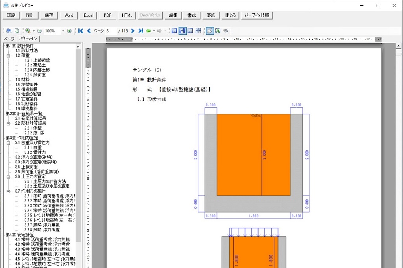Select 3.6.1 土圧力の計算方法 outline item

click(45, 181)
